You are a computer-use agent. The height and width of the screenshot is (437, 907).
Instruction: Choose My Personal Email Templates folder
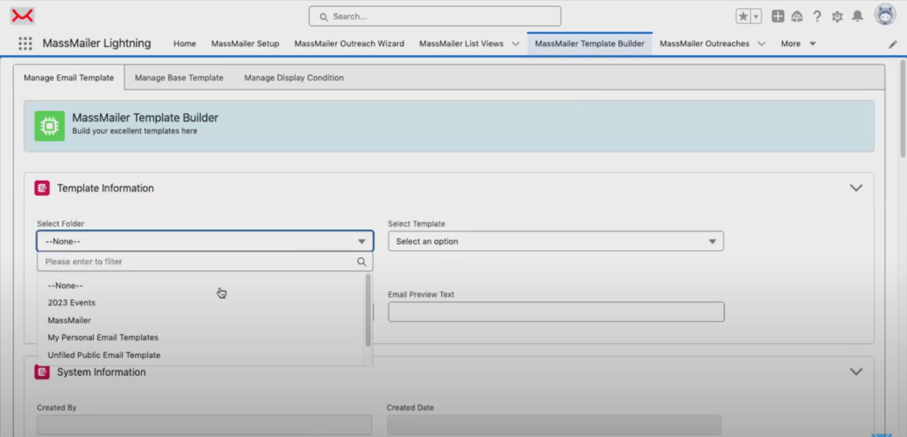point(201,338)
